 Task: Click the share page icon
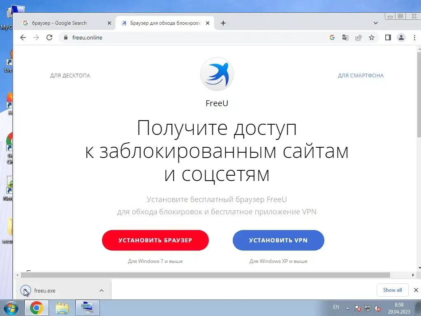tap(359, 37)
